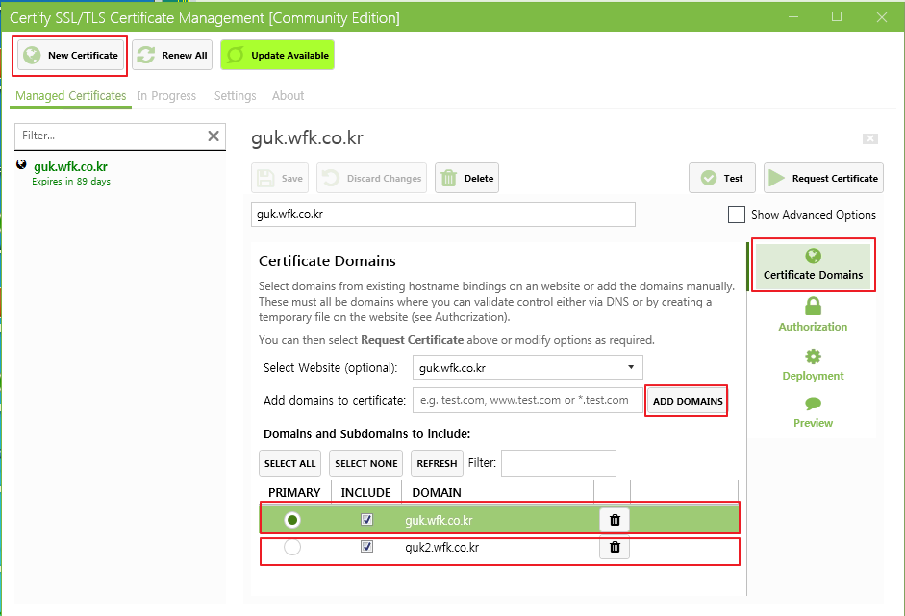Screen dimensions: 905x616
Task: Open the In Progress tab
Action: 166,96
